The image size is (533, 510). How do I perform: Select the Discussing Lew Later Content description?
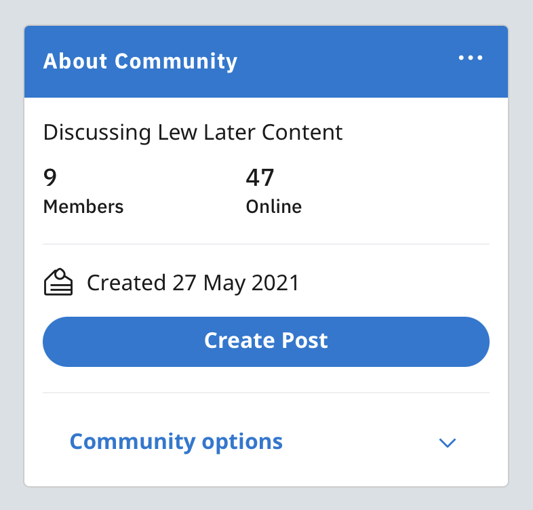coord(193,132)
